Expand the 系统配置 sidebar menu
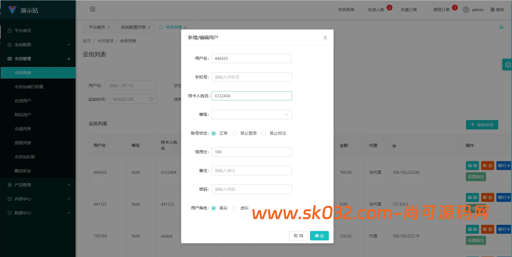The width and height of the screenshot is (512, 257). [x=38, y=45]
